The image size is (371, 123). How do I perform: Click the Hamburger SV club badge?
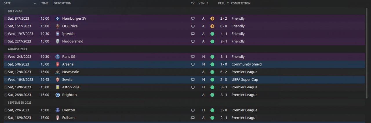(57, 18)
